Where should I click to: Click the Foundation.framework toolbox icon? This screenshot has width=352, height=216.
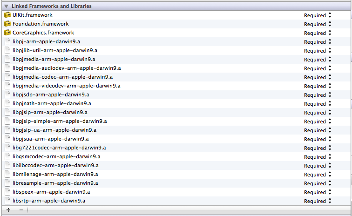pyautogui.click(x=7, y=24)
